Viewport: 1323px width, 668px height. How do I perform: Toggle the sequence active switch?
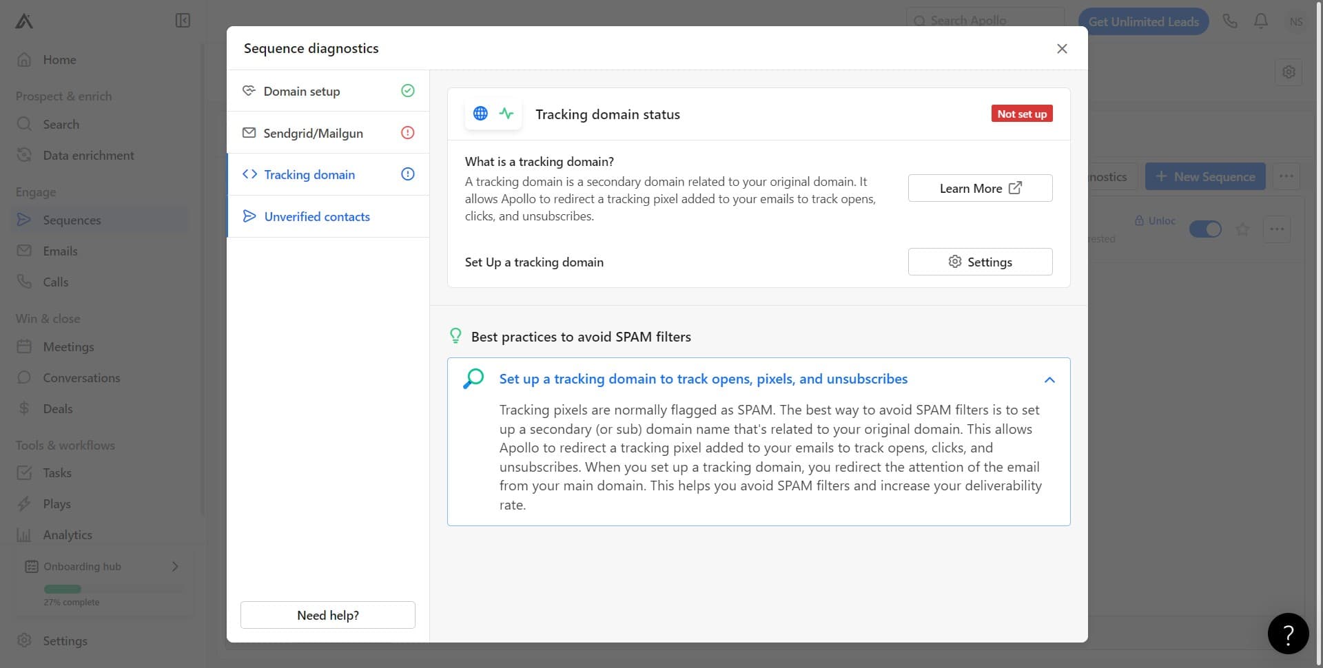pyautogui.click(x=1205, y=229)
